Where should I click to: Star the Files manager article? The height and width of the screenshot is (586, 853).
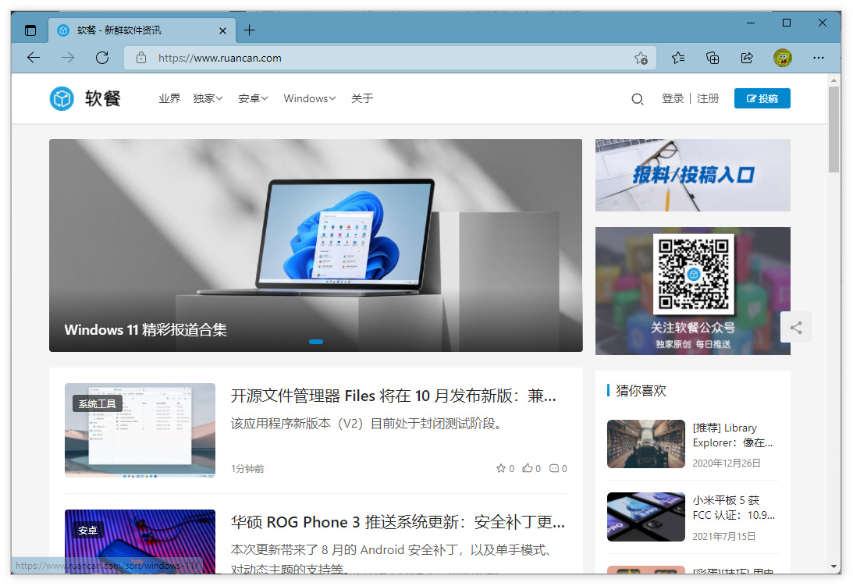click(x=500, y=467)
